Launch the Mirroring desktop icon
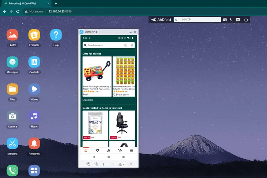Screen dimensions: 267x178 tap(12, 143)
